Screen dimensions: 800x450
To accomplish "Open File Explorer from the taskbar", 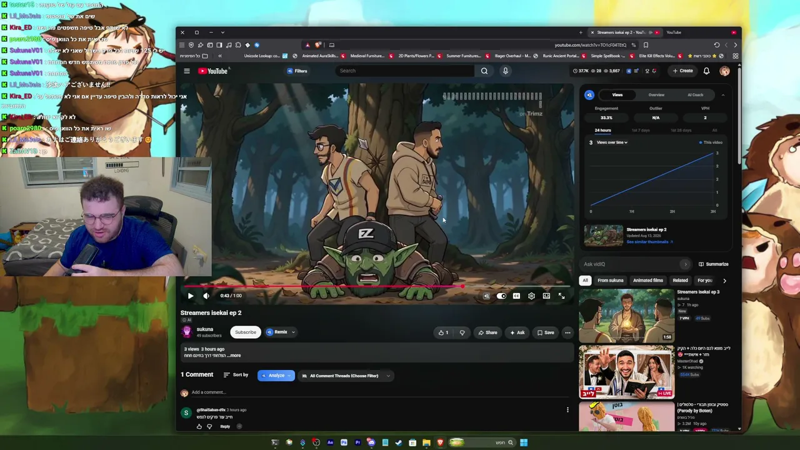I will click(x=426, y=442).
